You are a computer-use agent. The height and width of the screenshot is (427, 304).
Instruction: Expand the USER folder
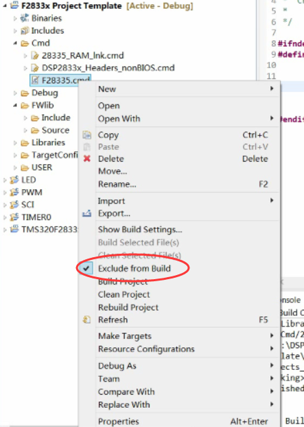[15, 168]
